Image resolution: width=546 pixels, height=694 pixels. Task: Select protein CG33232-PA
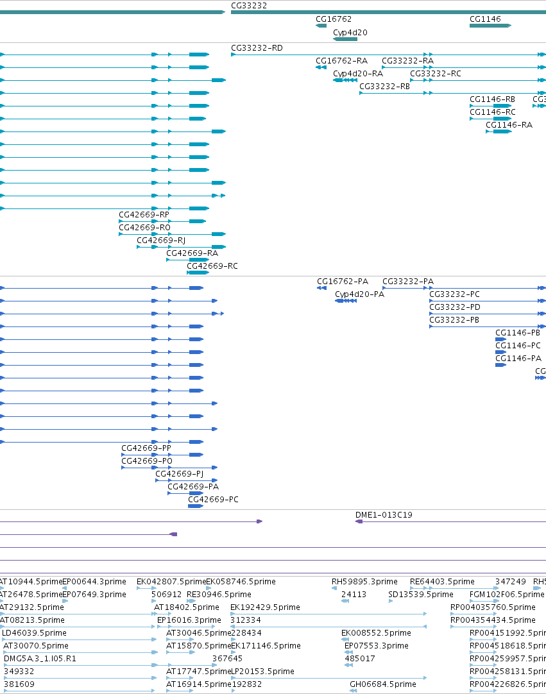point(408,282)
